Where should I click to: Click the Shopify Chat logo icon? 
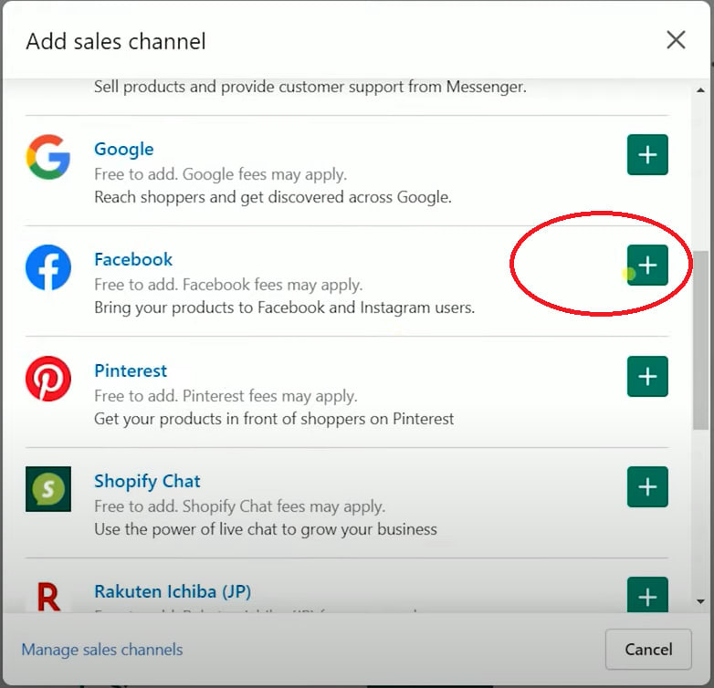(x=48, y=489)
